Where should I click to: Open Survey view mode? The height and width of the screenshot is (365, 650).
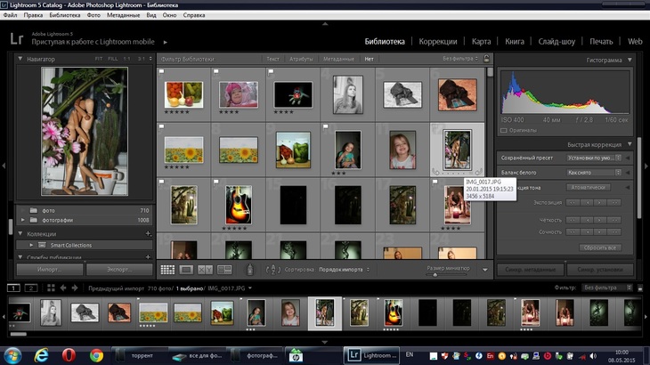coord(224,270)
